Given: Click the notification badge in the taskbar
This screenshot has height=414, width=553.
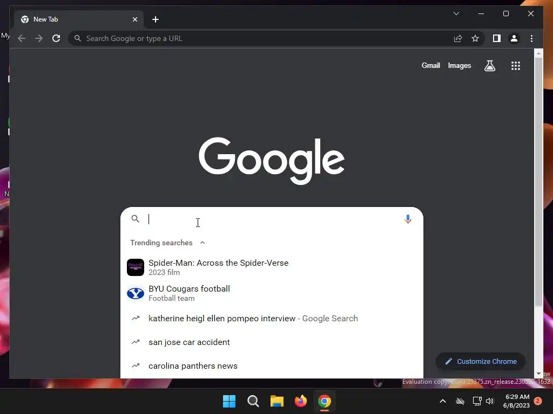Looking at the screenshot, I should click(538, 401).
